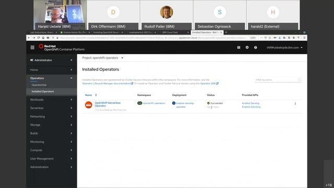Open the hamburger navigation menu
This screenshot has width=334, height=188.
coord(32,48)
